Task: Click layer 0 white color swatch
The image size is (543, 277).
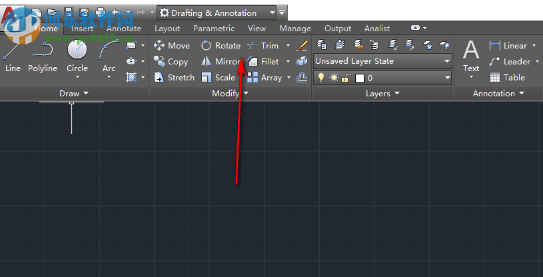Action: click(x=360, y=78)
